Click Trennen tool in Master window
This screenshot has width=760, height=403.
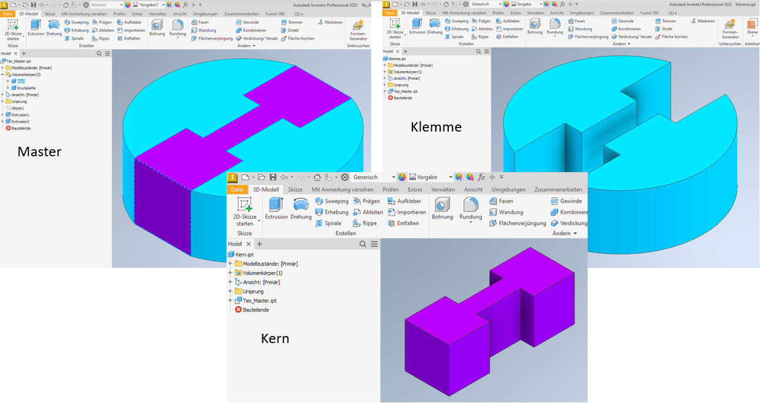tap(291, 22)
